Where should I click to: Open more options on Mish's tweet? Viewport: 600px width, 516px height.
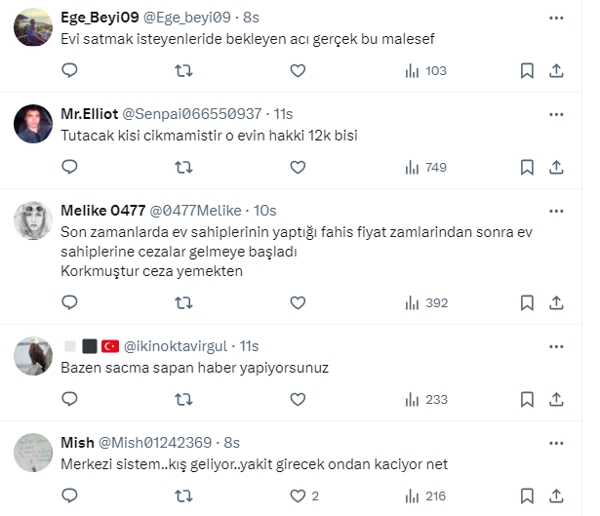pyautogui.click(x=556, y=442)
